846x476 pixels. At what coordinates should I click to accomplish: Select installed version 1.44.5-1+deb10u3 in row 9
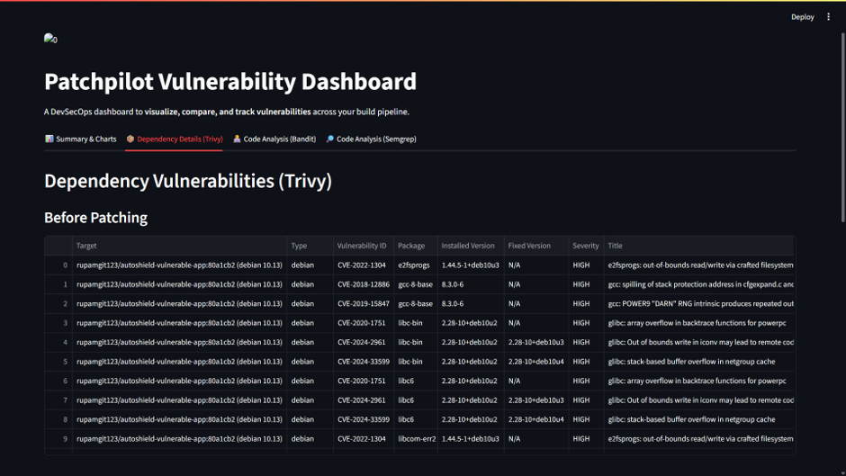coord(471,439)
